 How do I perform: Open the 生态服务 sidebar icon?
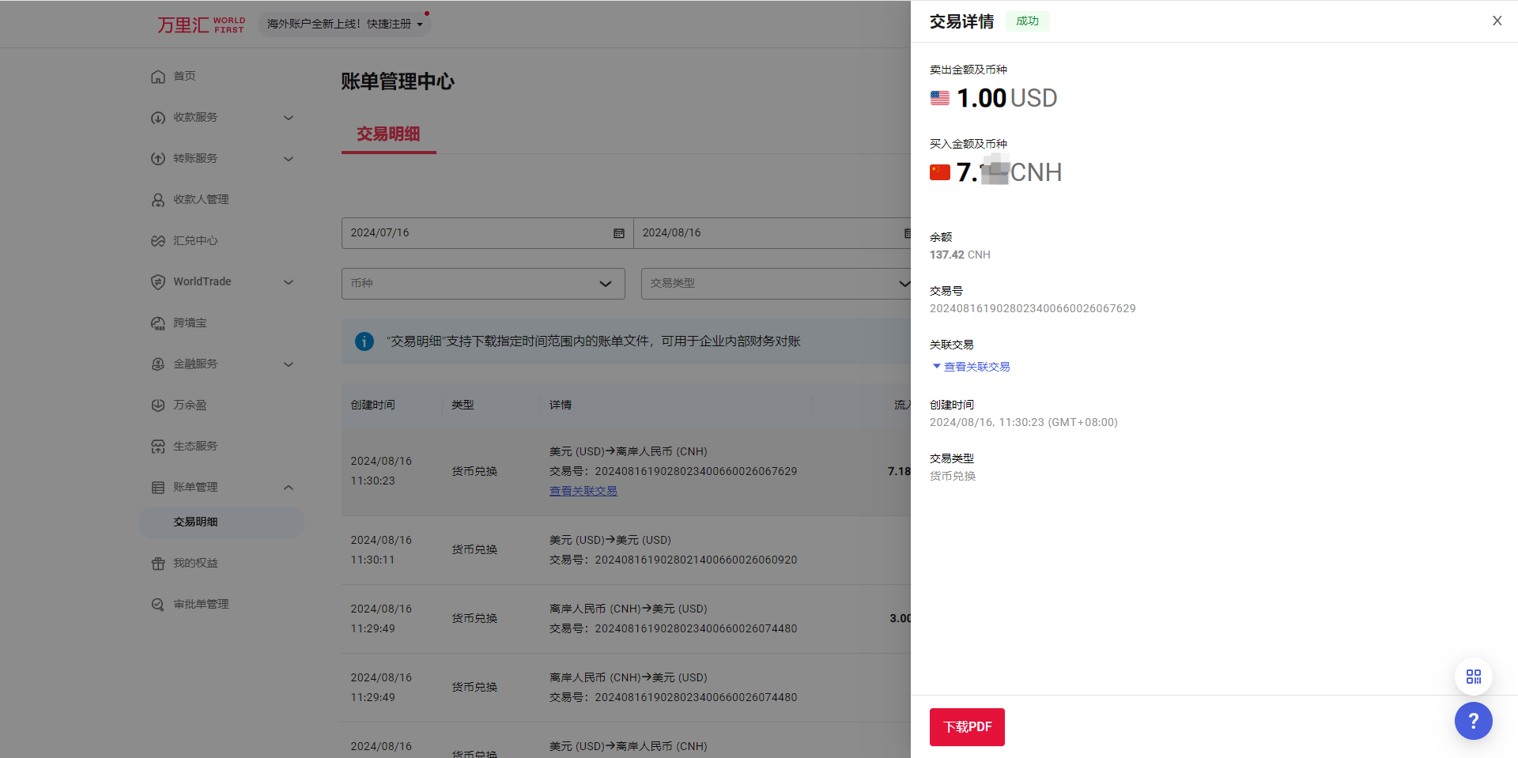click(x=158, y=446)
